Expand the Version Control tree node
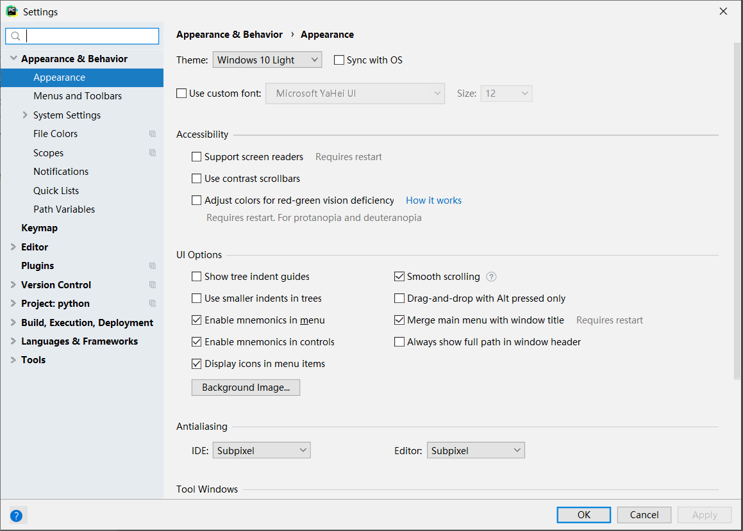 tap(13, 285)
